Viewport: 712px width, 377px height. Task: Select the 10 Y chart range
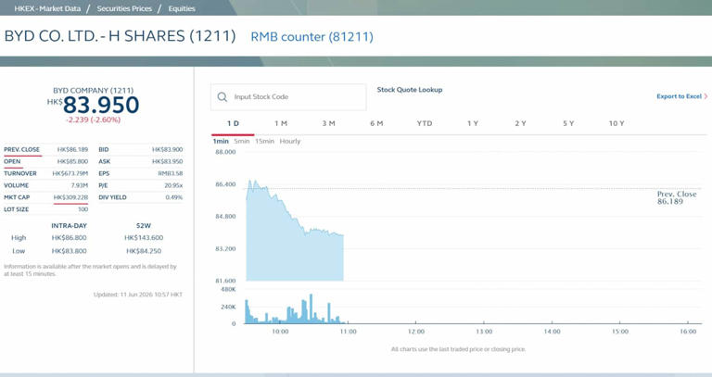coord(617,123)
